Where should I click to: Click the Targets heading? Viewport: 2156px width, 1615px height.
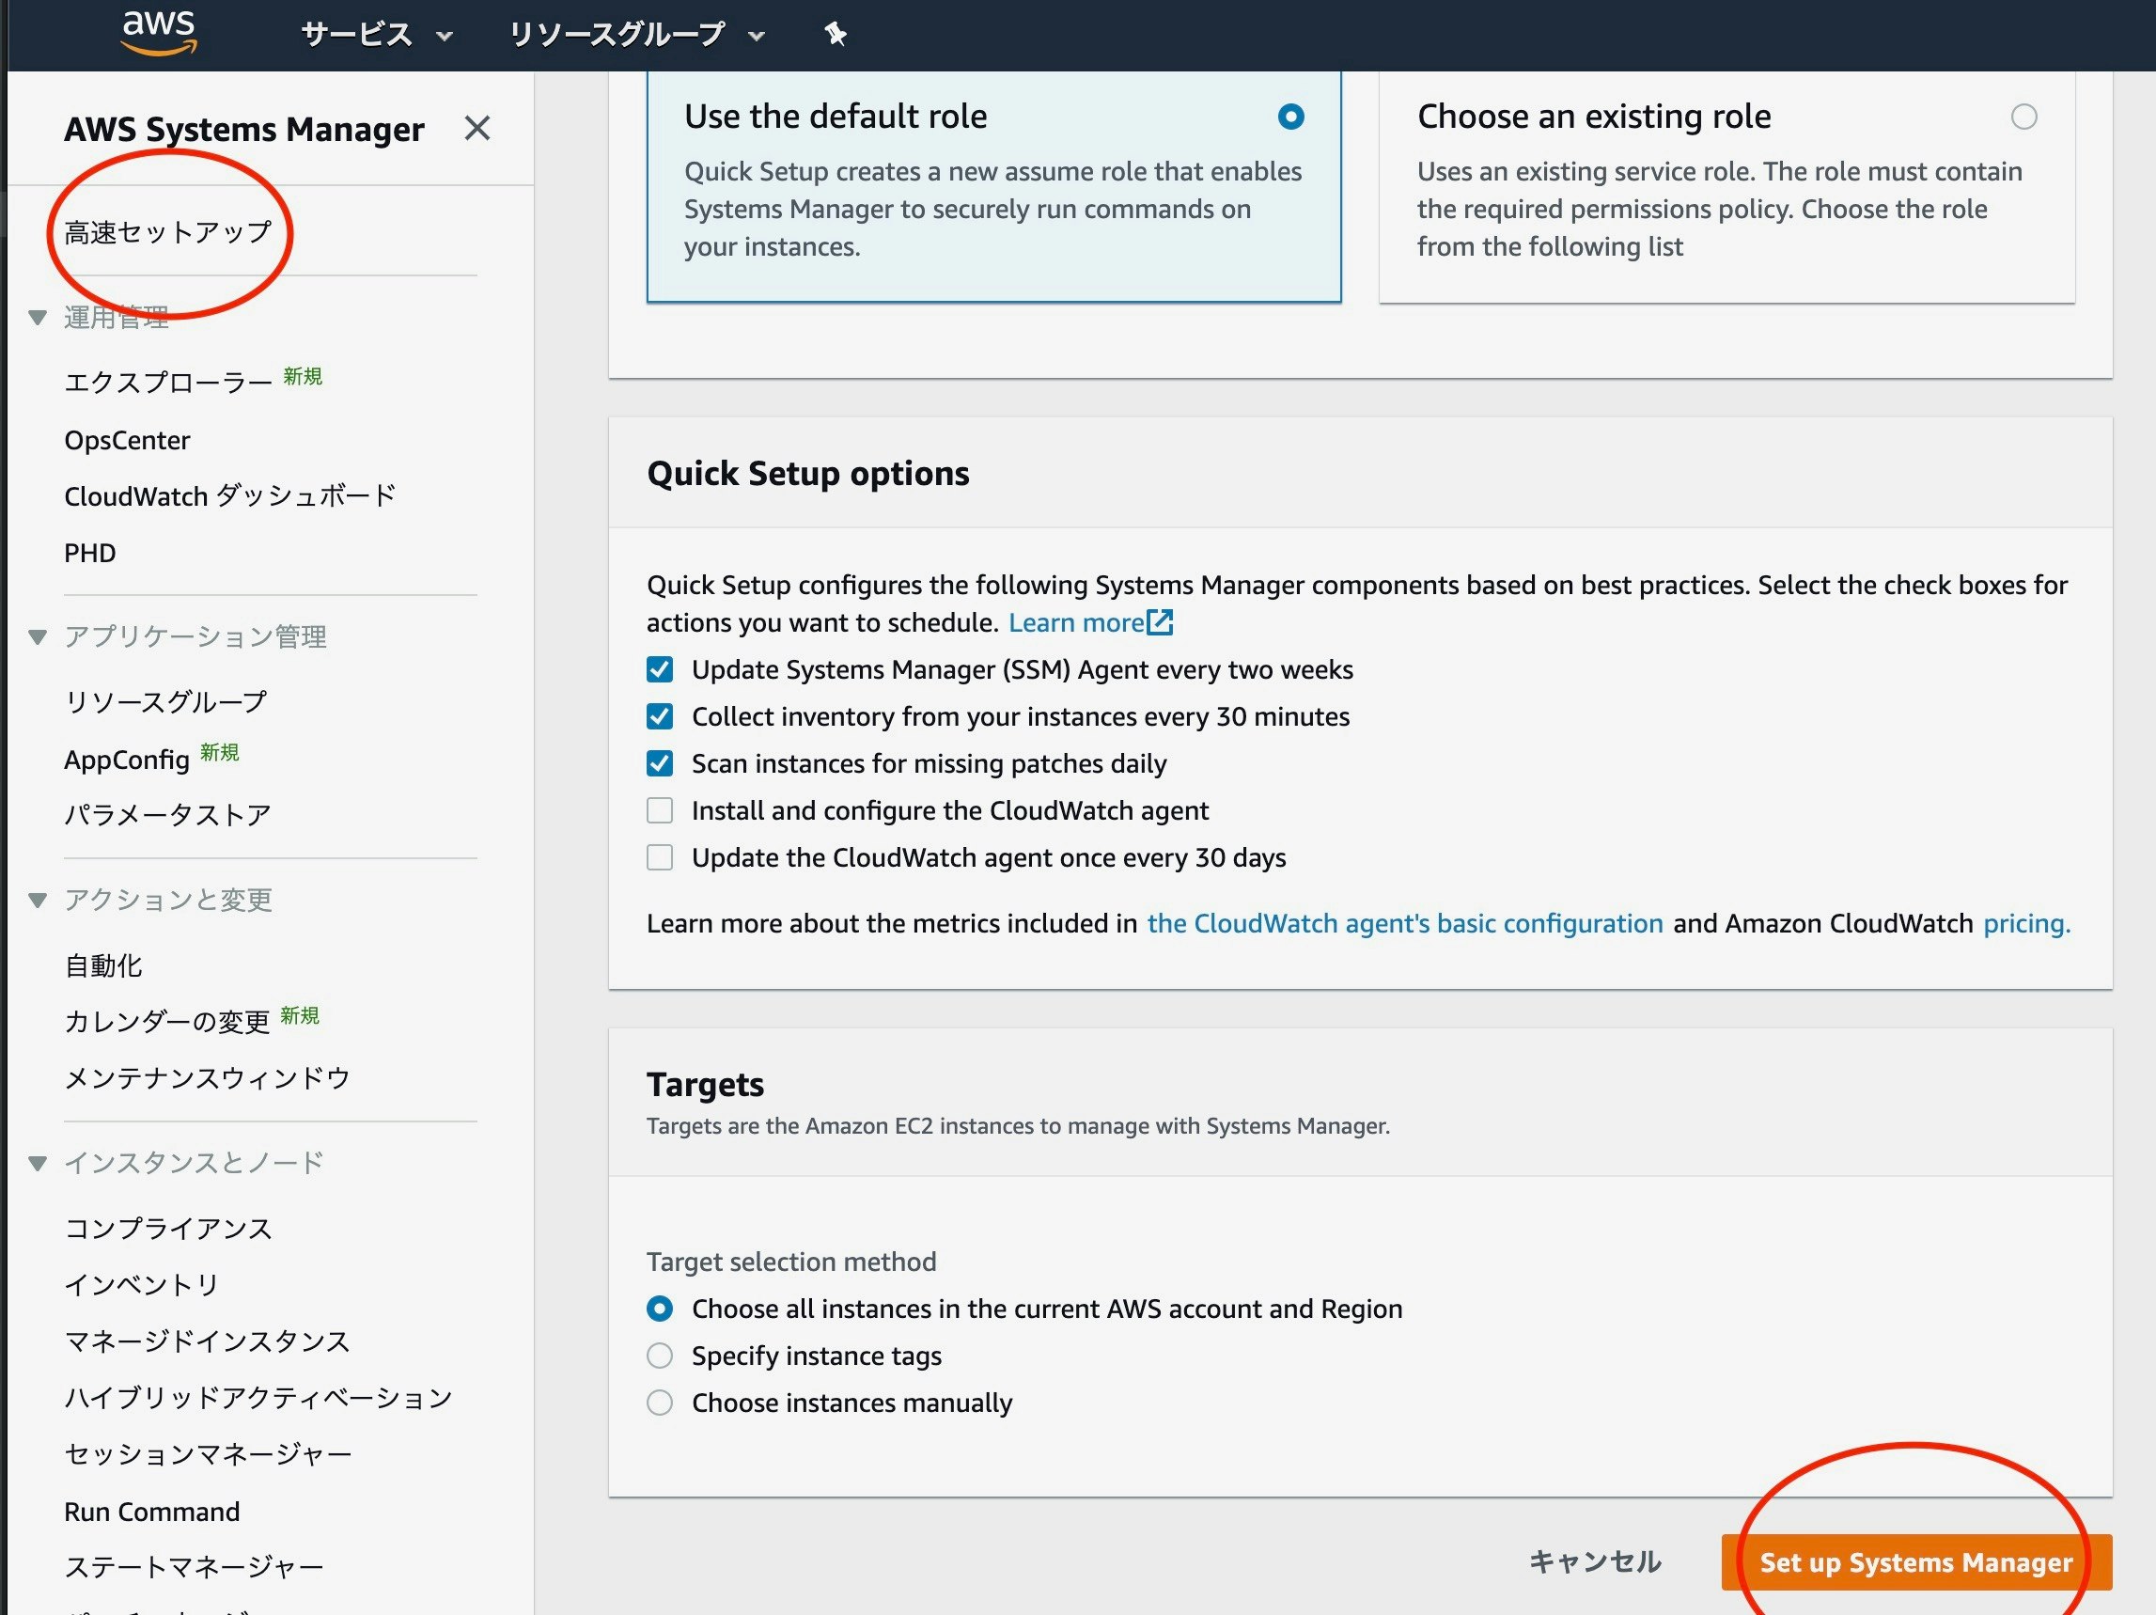705,1084
